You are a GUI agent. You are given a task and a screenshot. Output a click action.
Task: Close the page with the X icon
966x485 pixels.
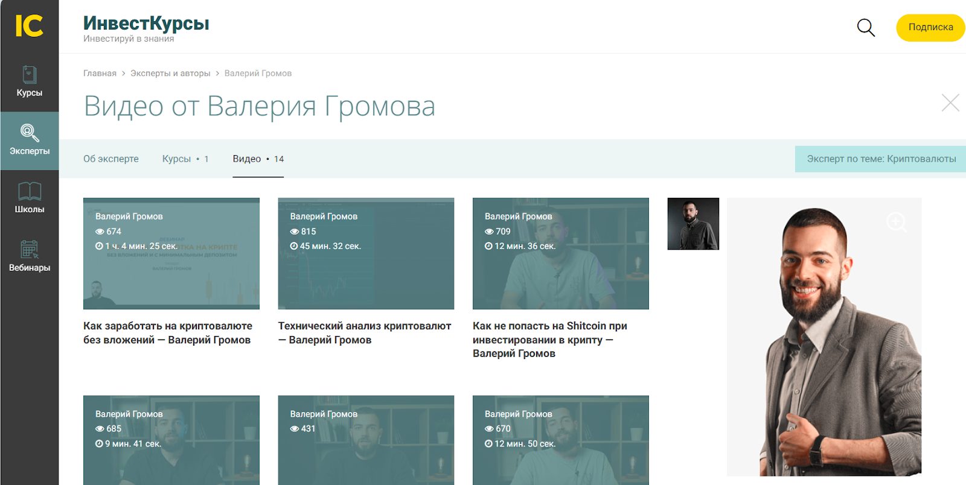pyautogui.click(x=950, y=103)
